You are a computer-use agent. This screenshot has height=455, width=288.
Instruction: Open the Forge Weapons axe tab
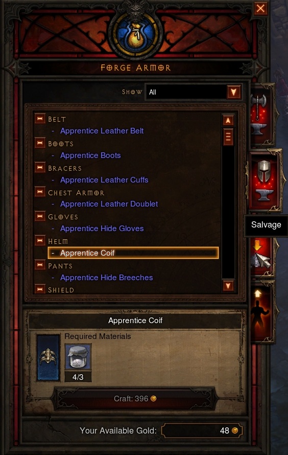pos(261,115)
